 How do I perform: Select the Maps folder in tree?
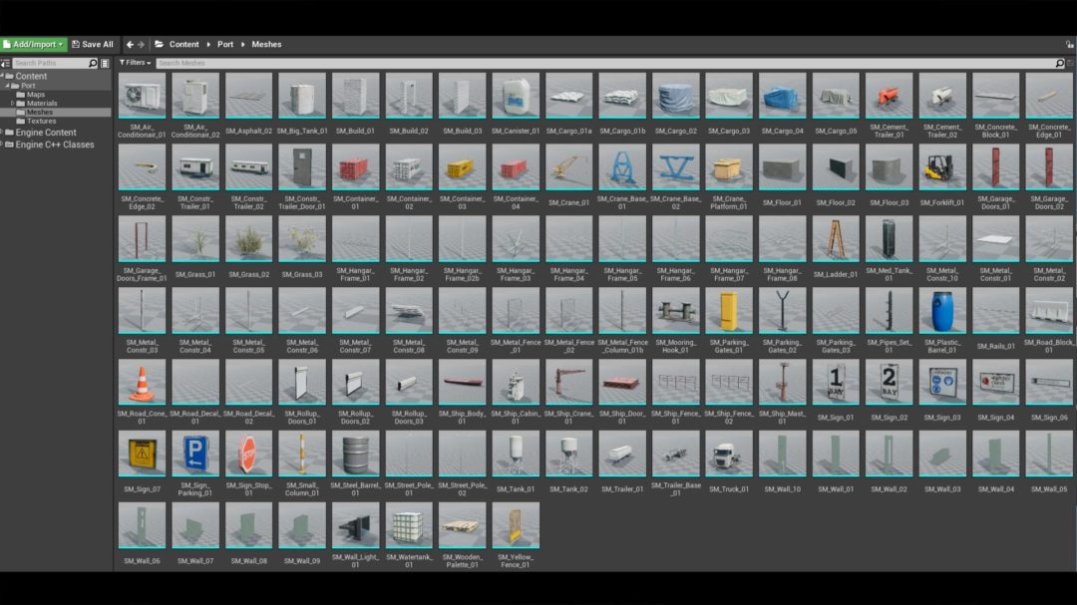[x=35, y=95]
